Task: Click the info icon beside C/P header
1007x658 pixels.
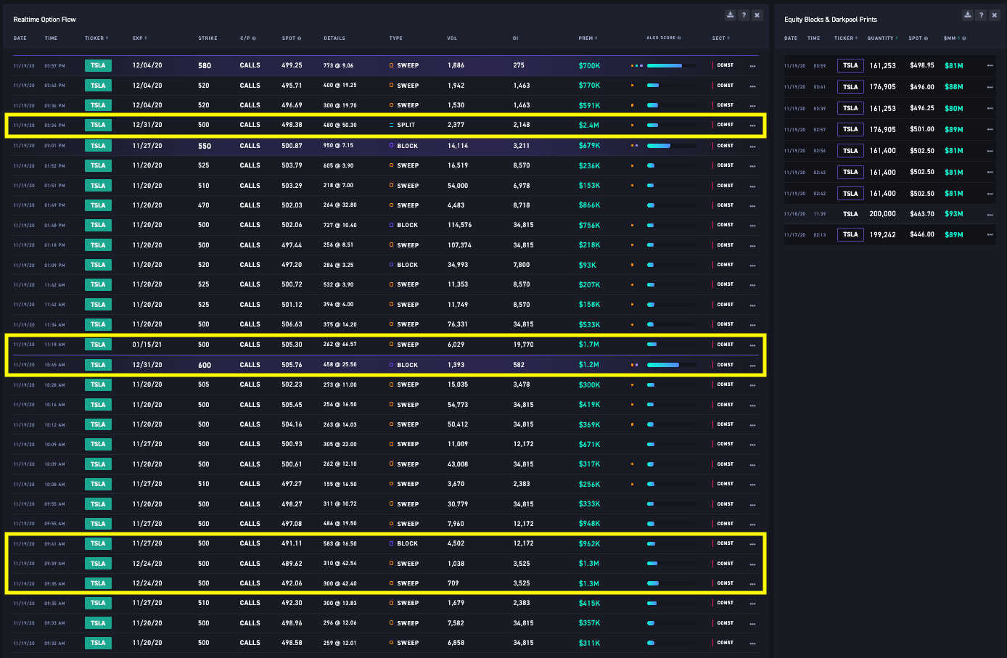Action: point(254,38)
